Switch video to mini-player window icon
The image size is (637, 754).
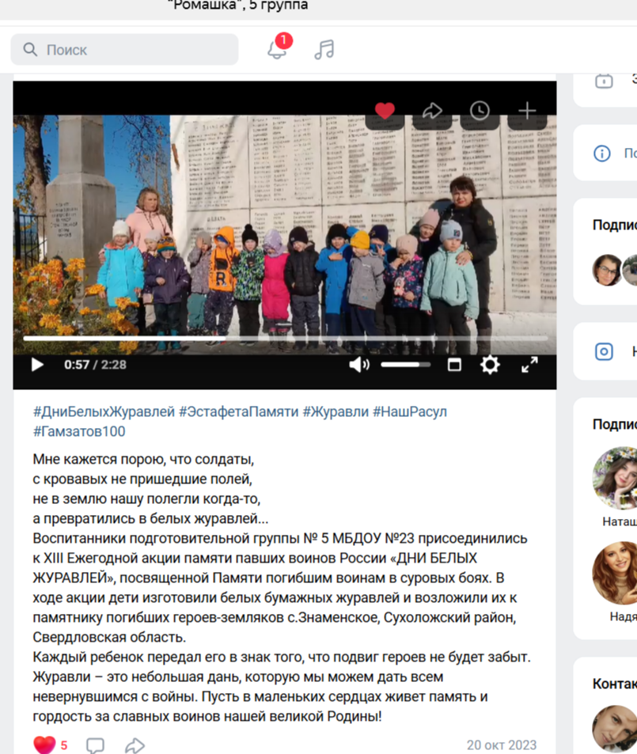pos(454,365)
